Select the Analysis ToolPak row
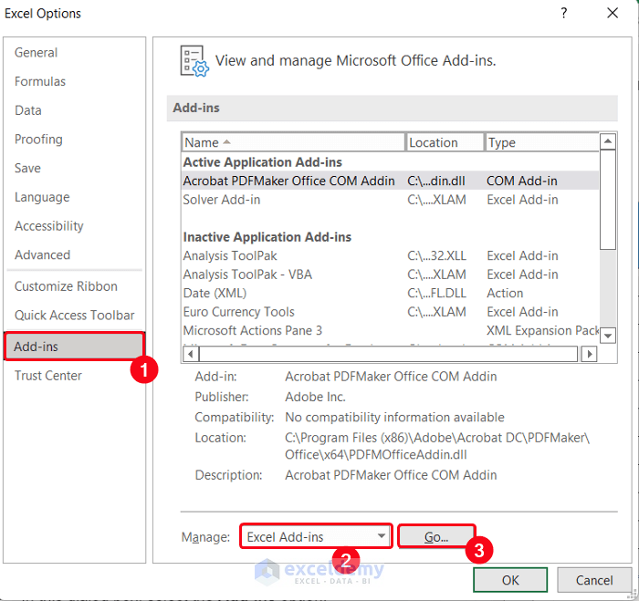The image size is (639, 601). (x=390, y=255)
